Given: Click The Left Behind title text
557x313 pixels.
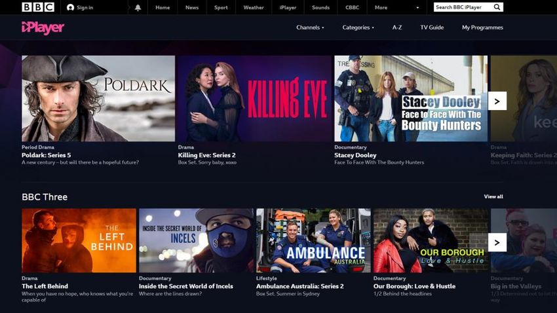Looking at the screenshot, I should pos(45,286).
